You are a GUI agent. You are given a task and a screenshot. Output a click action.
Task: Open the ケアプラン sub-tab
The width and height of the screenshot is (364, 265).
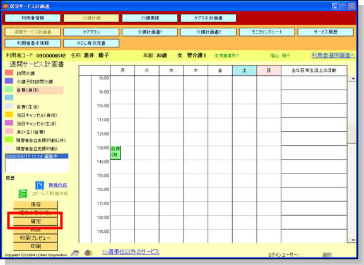tap(91, 32)
